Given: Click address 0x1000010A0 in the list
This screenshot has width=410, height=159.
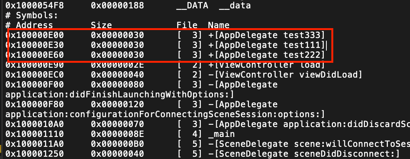Looking at the screenshot, I should (35, 124).
